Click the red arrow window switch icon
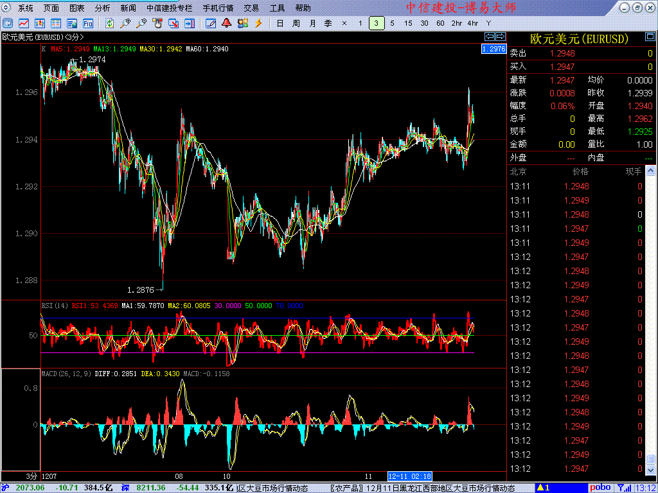The width and height of the screenshot is (658, 493). click(x=173, y=23)
